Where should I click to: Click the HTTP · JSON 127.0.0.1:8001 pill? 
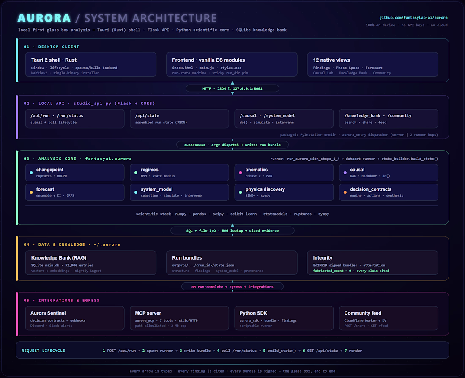tap(232, 88)
